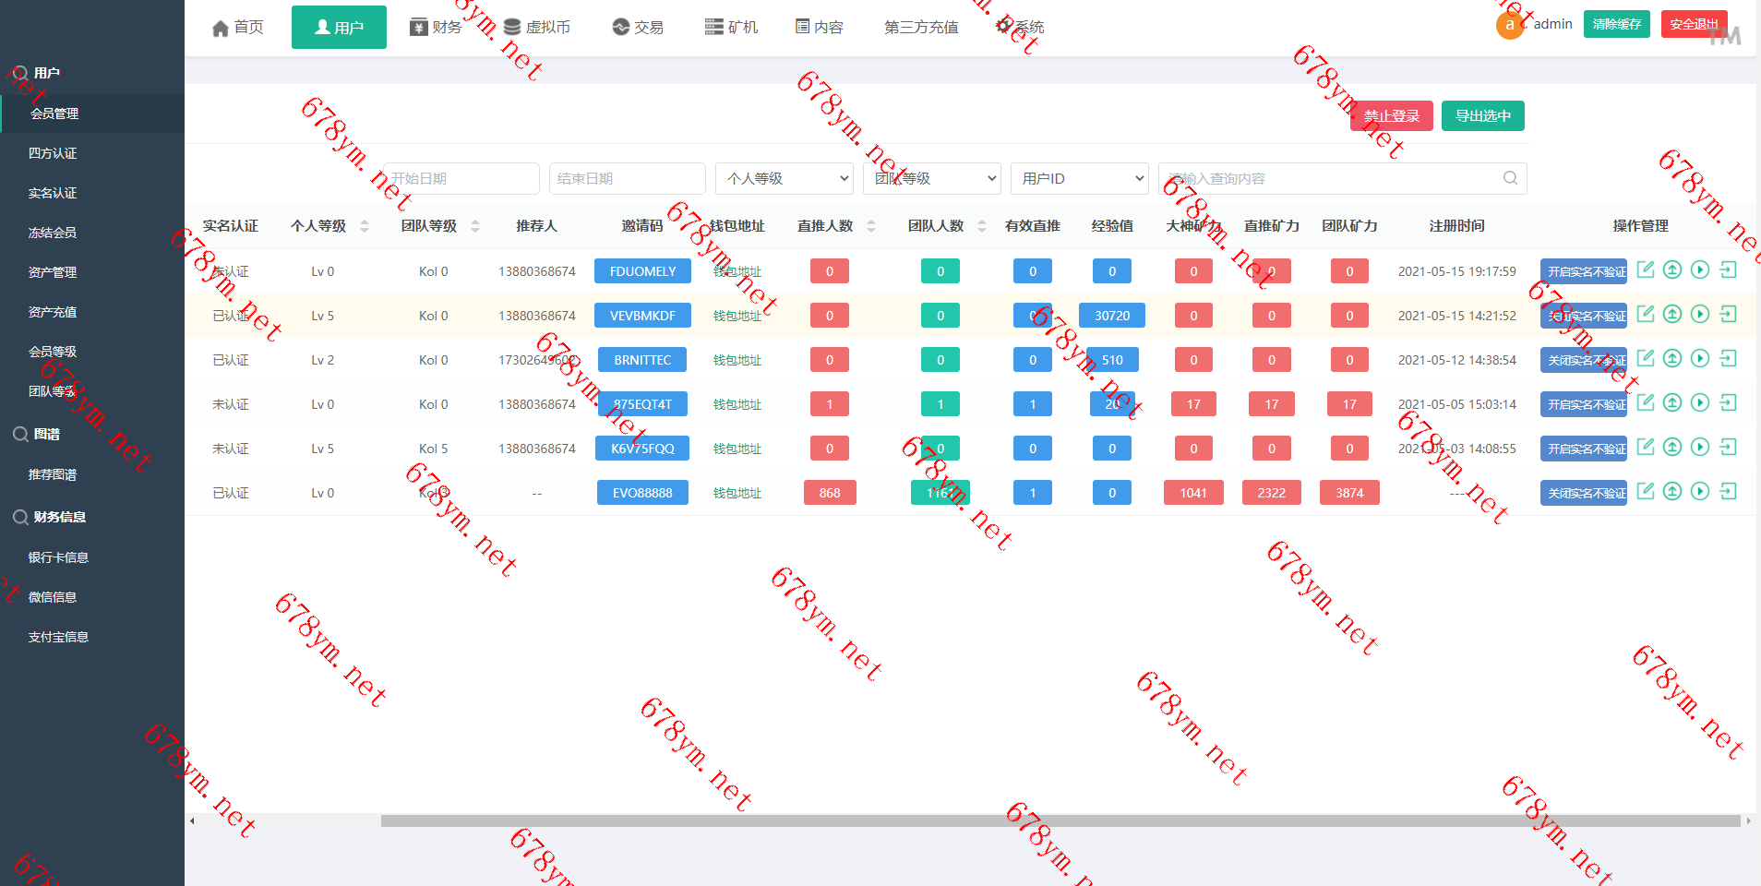Viewport: 1761px width, 886px height.
Task: Open the 个人等级 dropdown filter
Action: point(784,178)
